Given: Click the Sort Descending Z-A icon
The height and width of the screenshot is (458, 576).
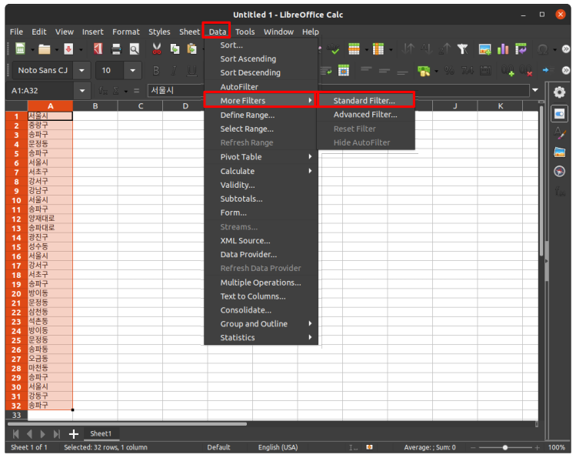Looking at the screenshot, I should coord(444,49).
